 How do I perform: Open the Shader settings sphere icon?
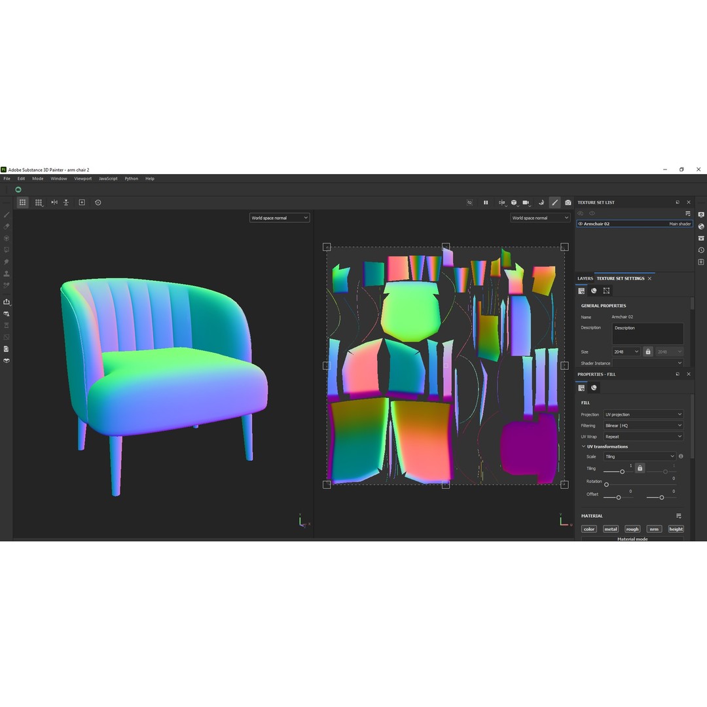click(701, 227)
